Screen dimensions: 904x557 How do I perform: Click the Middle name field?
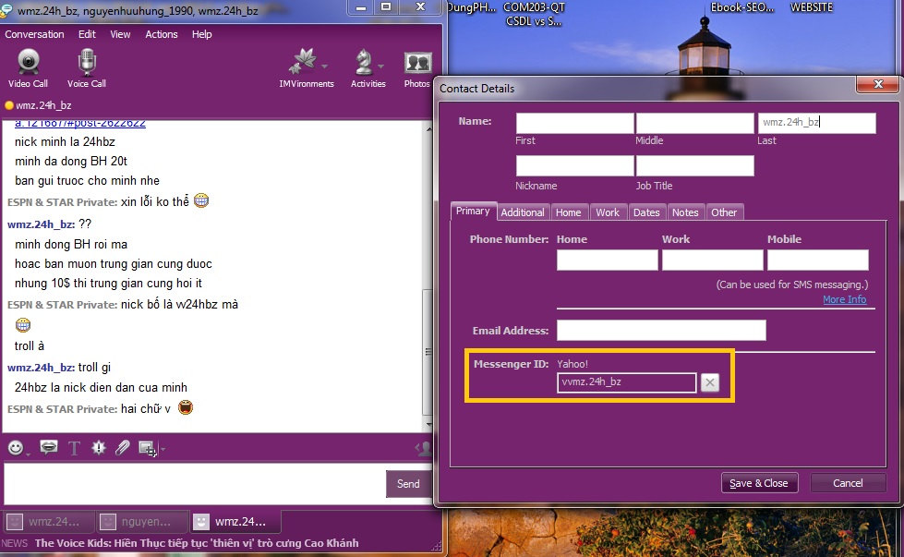pyautogui.click(x=694, y=124)
